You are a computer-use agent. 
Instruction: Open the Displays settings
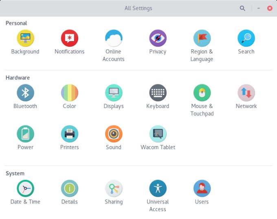[x=114, y=93]
